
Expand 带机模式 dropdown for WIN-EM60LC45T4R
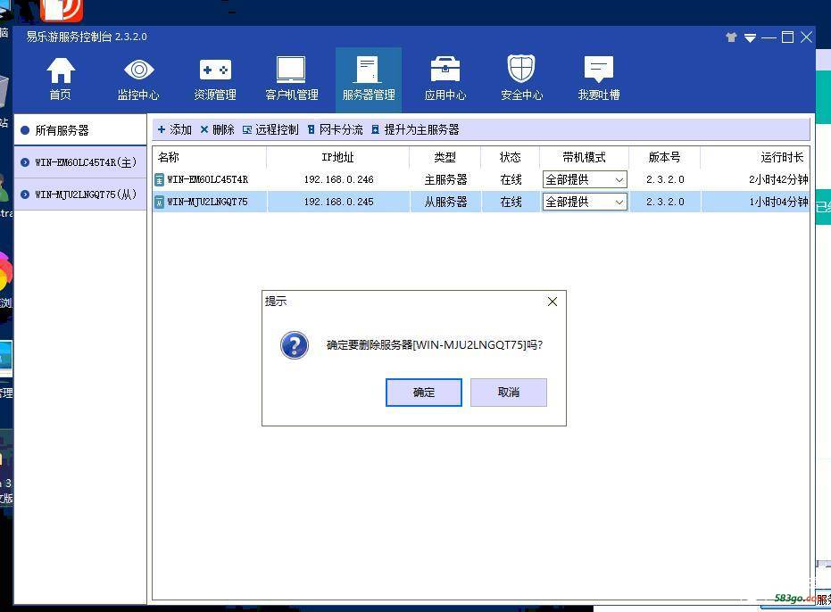[619, 180]
